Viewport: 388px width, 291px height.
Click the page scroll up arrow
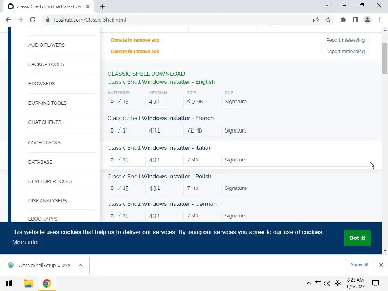tap(385, 30)
